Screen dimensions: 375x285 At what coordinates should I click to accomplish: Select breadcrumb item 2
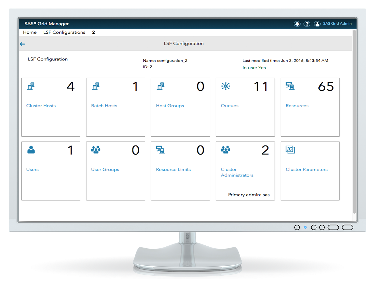tap(93, 32)
